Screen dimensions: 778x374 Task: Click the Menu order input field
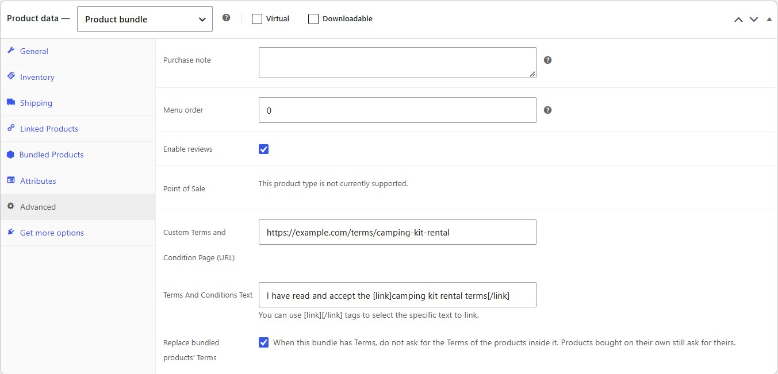tap(397, 110)
